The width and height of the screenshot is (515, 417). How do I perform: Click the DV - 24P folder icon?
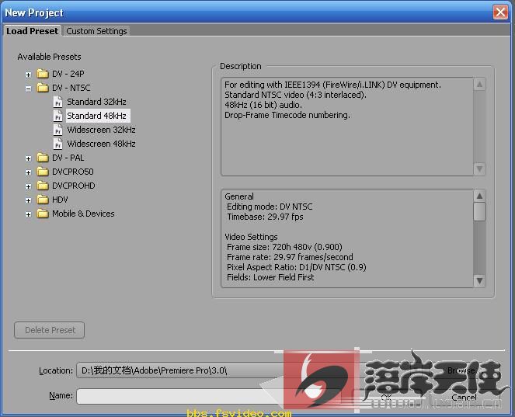[43, 74]
